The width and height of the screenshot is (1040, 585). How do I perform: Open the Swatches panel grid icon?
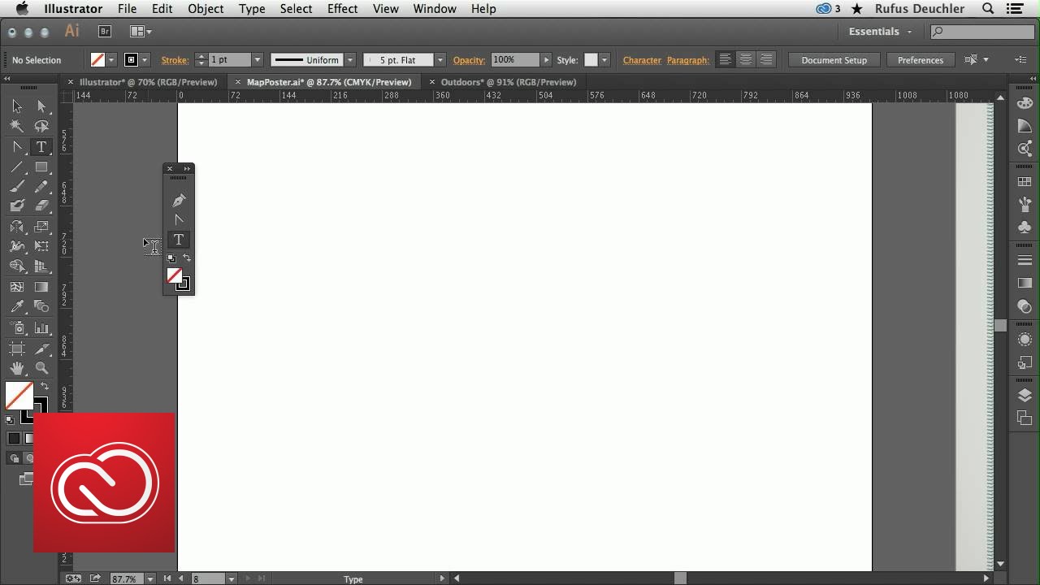click(1025, 182)
